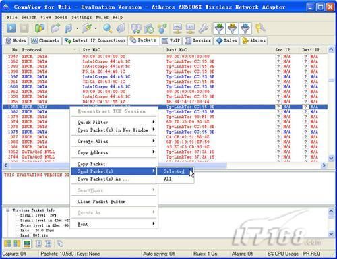The width and height of the screenshot is (337, 259).
Task: Click the second packet layout icon
Action: pos(17,243)
